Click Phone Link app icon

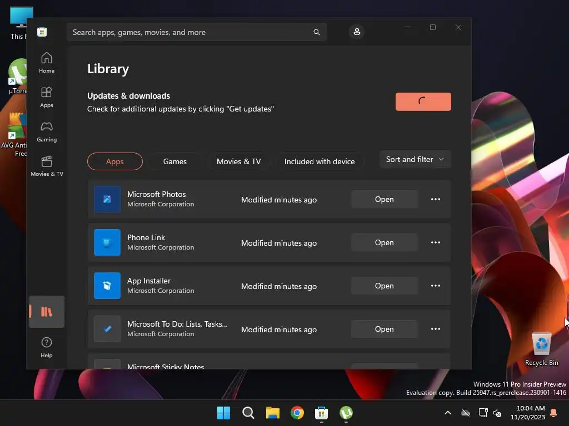(x=107, y=242)
